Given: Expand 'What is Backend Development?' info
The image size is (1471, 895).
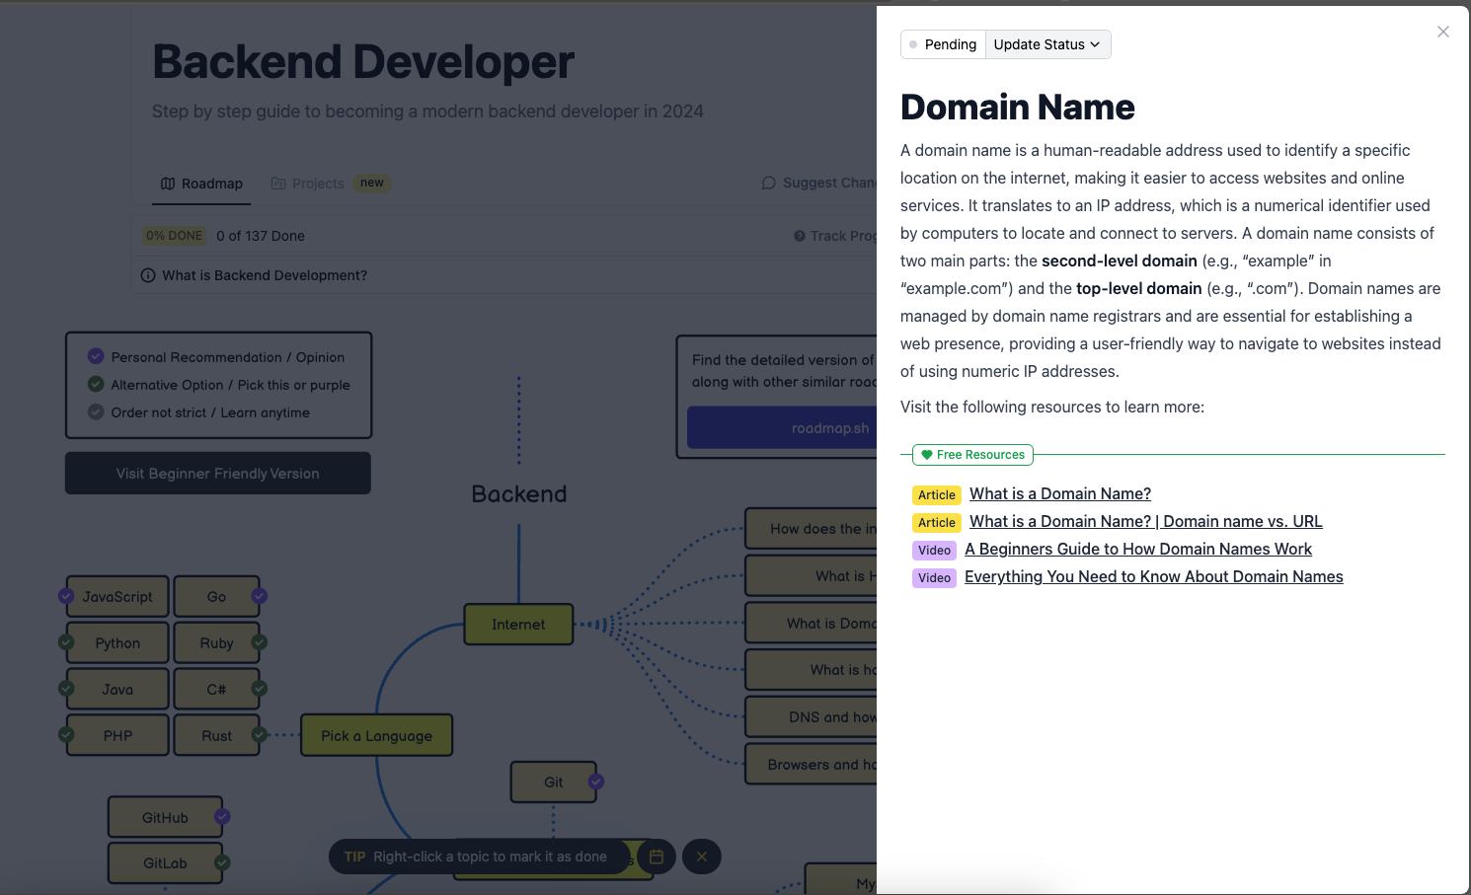Looking at the screenshot, I should tap(255, 275).
